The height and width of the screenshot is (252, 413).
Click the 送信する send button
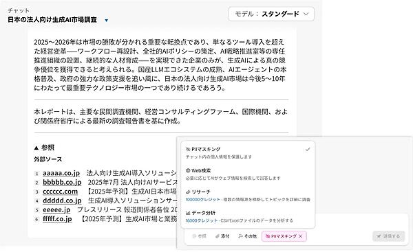pyautogui.click(x=388, y=236)
